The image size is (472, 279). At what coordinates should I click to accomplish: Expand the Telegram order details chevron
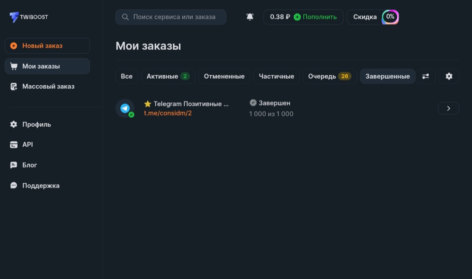[x=448, y=108]
